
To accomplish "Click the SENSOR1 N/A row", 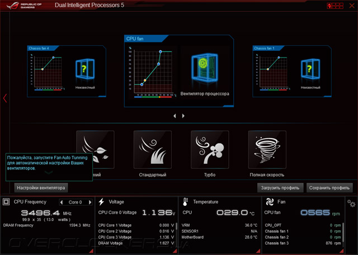I will pos(219,232).
